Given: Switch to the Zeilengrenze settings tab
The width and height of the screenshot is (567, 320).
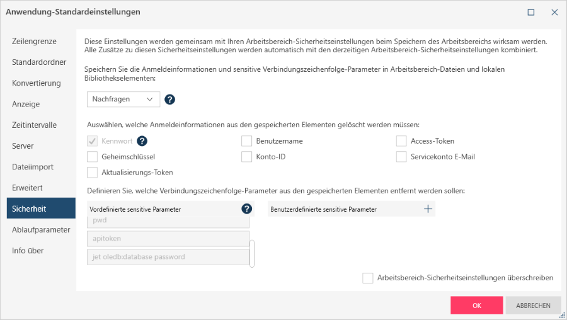Looking at the screenshot, I should 35,42.
